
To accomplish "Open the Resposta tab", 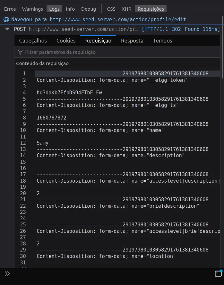I will [x=132, y=41].
